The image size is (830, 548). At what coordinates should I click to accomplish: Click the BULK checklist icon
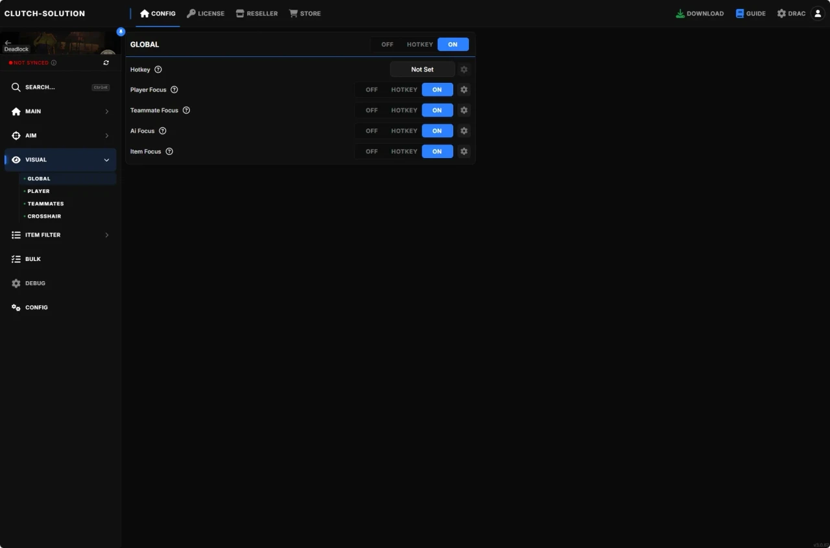(x=16, y=259)
